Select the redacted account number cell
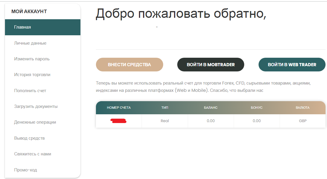This screenshot has width=327, height=179. pyautogui.click(x=119, y=121)
